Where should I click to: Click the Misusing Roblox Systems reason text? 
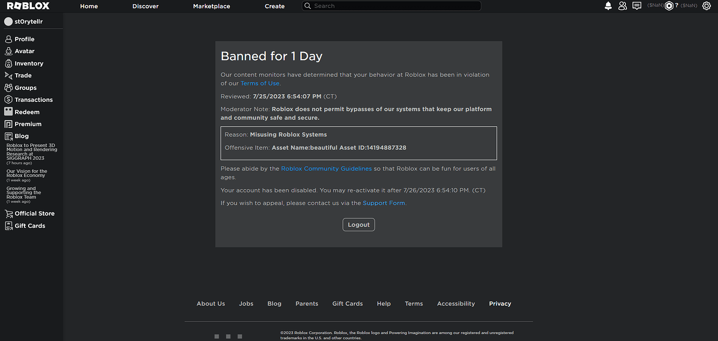(288, 135)
